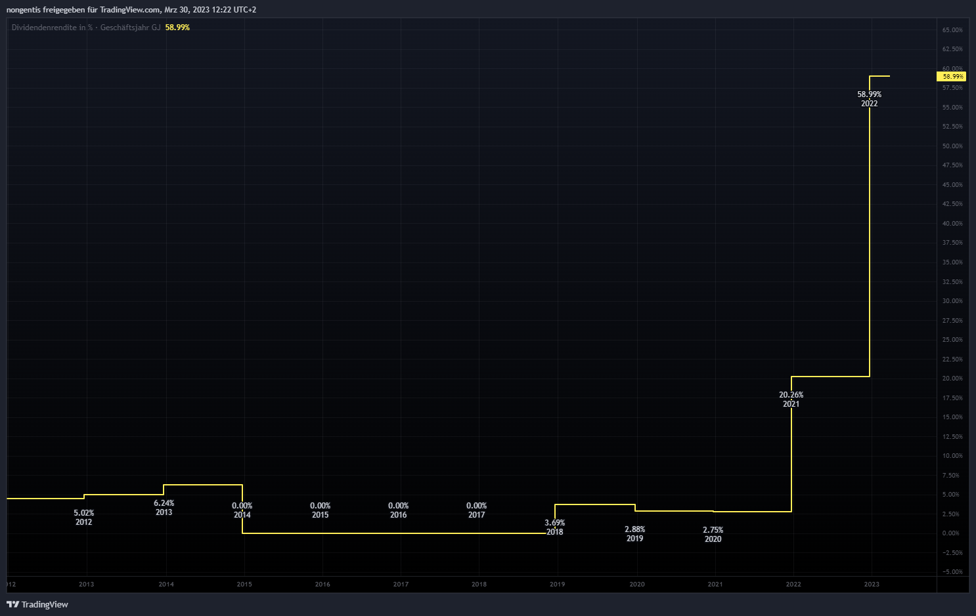976x616 pixels.
Task: Select the 3.69% 2018 data label
Action: (554, 527)
